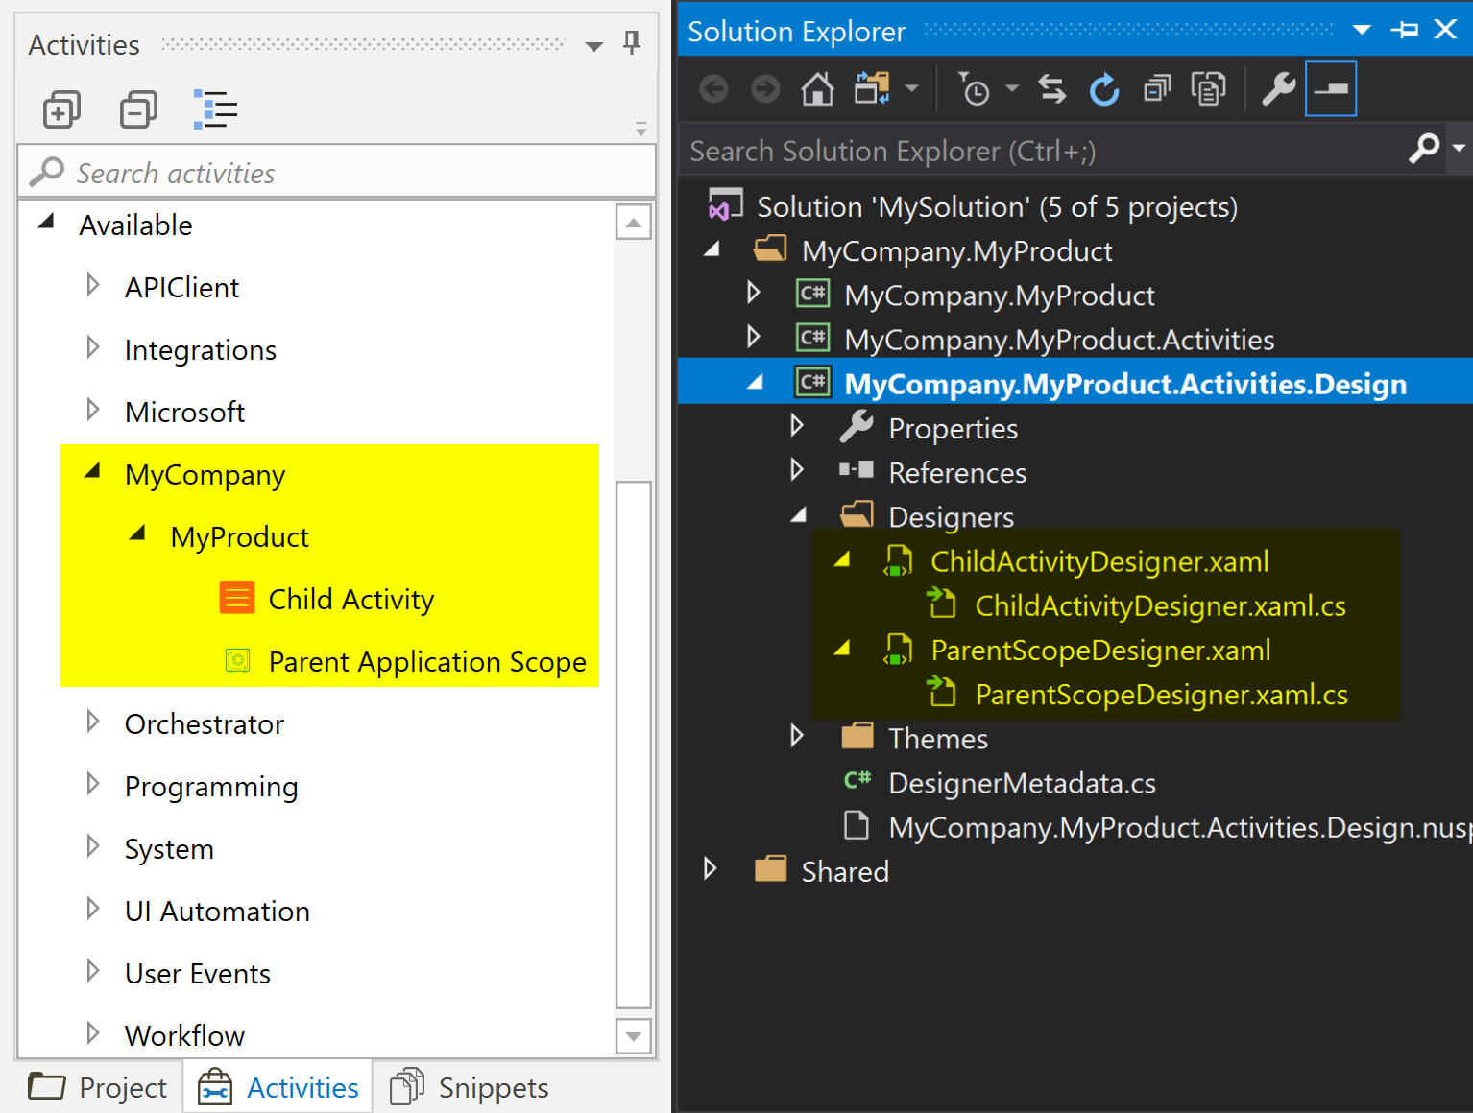This screenshot has width=1473, height=1113.
Task: Click Refresh icon in Solution Explorer
Action: 1104,89
